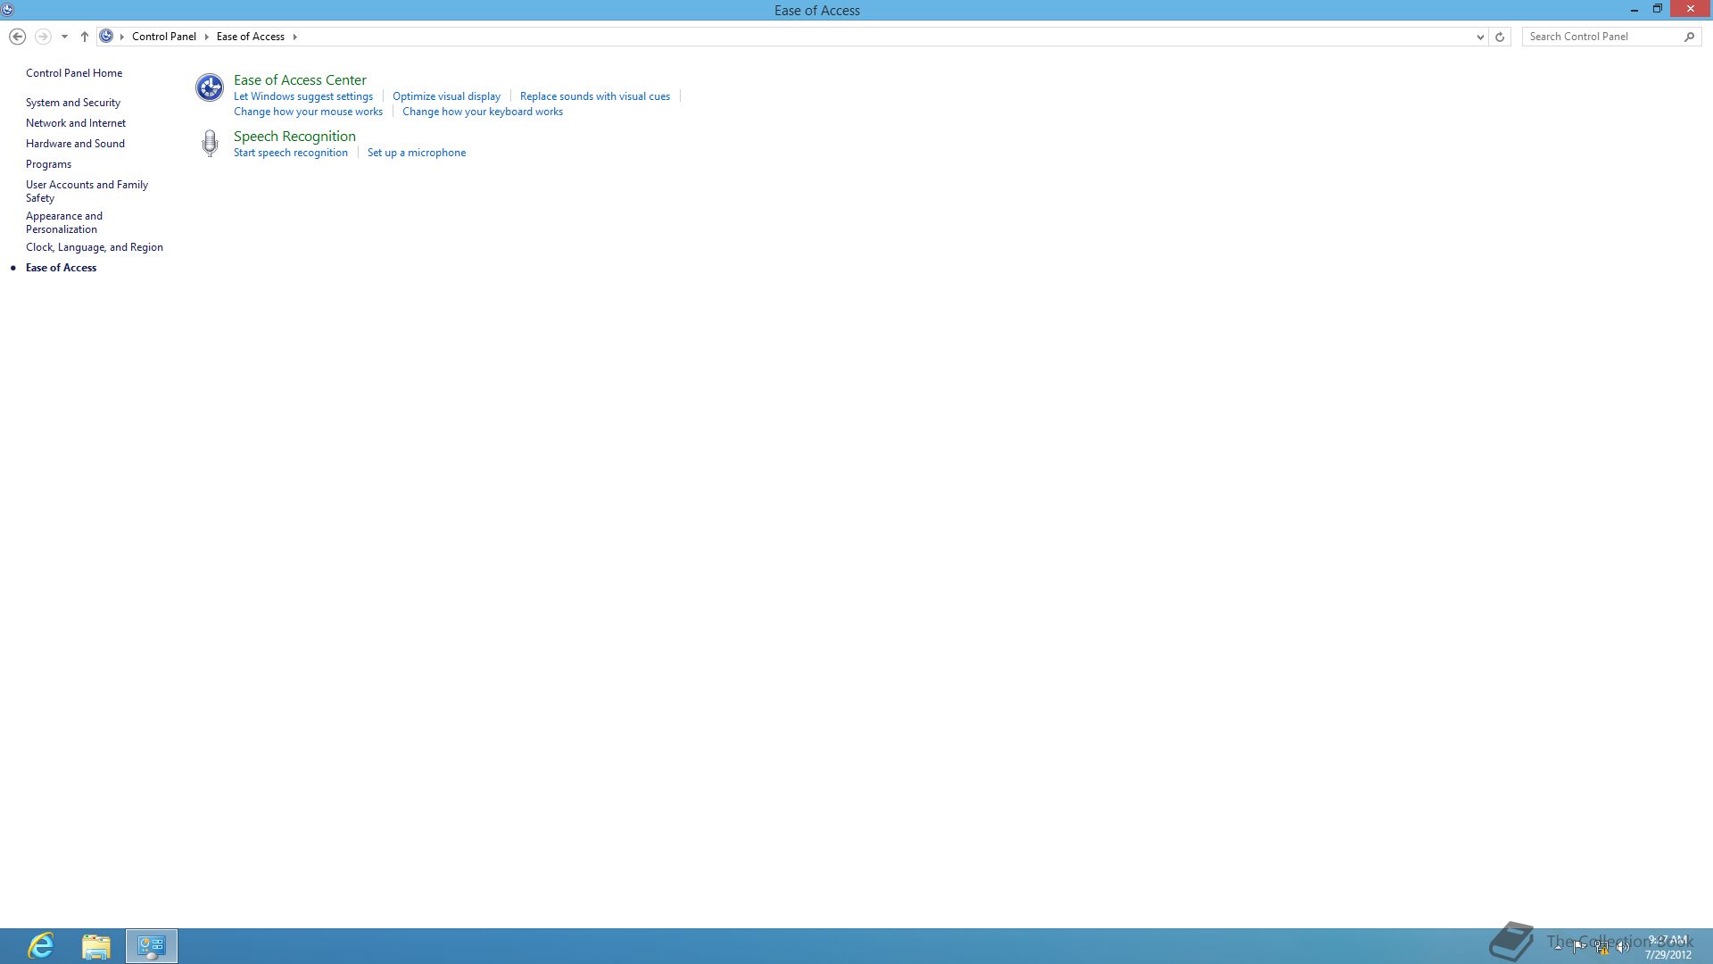Expand the Ease of Access breadcrumb arrow
The height and width of the screenshot is (964, 1713).
(x=294, y=37)
